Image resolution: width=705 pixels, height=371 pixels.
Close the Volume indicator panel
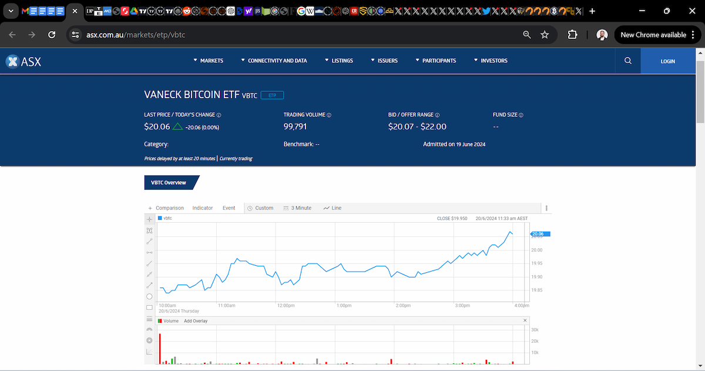pos(525,320)
